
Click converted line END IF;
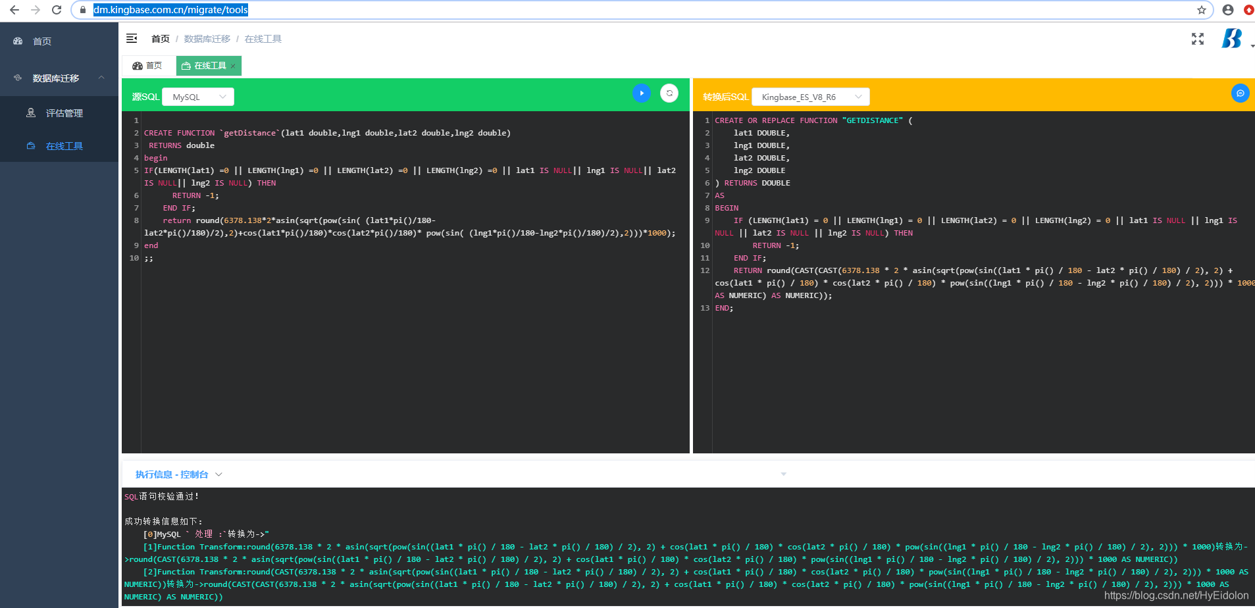coord(750,258)
